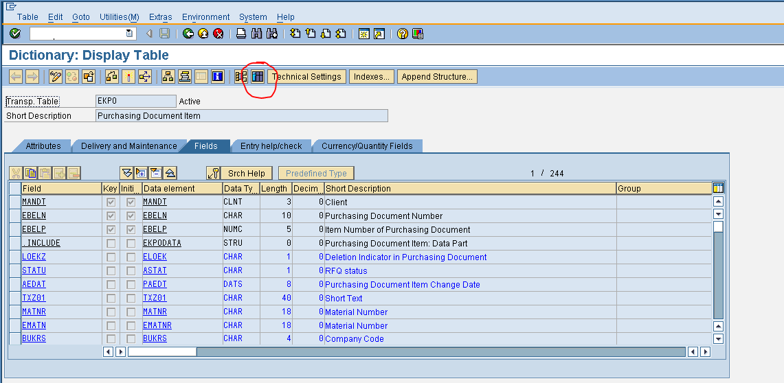Open the table column configuration icon
The height and width of the screenshot is (383, 784).
point(719,188)
